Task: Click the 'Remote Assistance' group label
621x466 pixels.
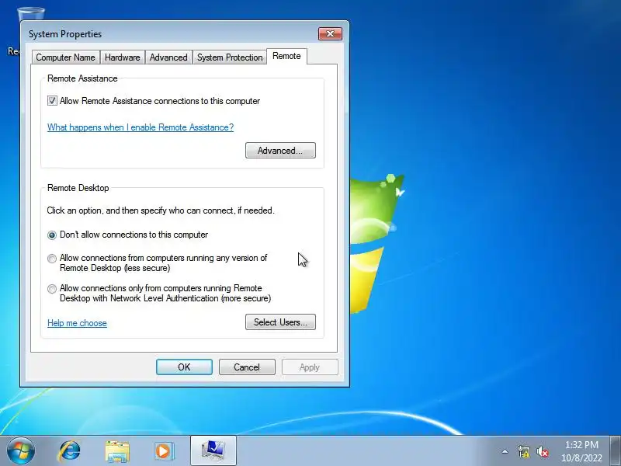Action: coord(82,78)
